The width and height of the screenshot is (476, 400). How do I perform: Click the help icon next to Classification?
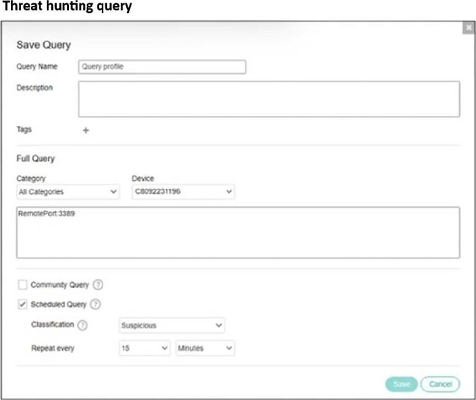[83, 325]
